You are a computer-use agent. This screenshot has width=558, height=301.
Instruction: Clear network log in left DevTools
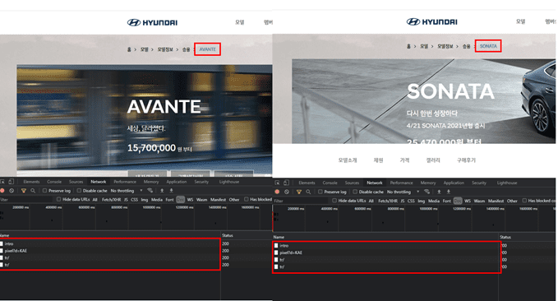[12, 191]
